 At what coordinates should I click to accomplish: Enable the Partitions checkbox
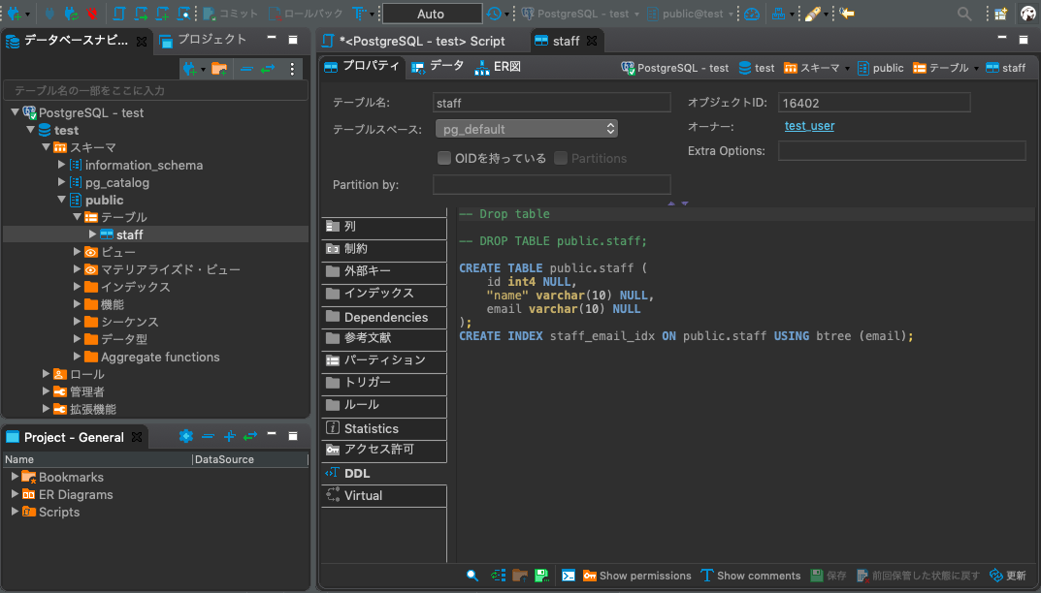click(560, 158)
